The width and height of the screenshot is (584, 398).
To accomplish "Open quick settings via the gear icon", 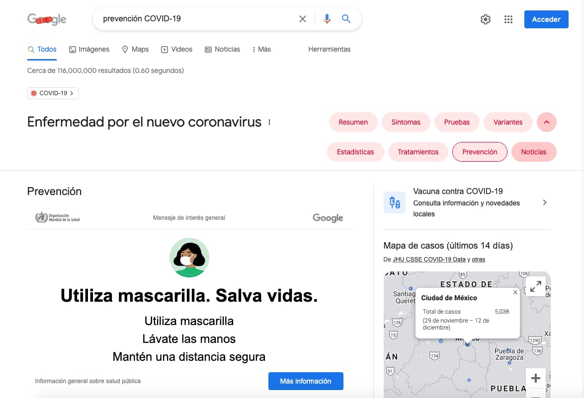I will [485, 19].
